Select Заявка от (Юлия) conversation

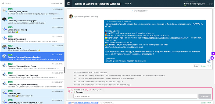tap(32, 48)
